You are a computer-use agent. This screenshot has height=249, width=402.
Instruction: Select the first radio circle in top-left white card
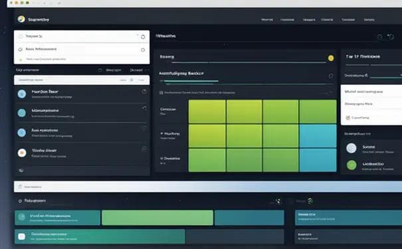tap(20, 37)
